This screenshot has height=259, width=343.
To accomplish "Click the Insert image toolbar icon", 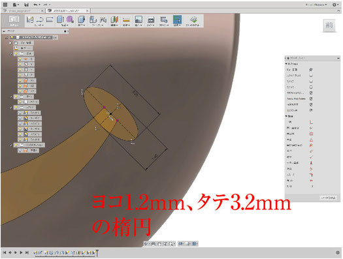I will coord(139,20).
